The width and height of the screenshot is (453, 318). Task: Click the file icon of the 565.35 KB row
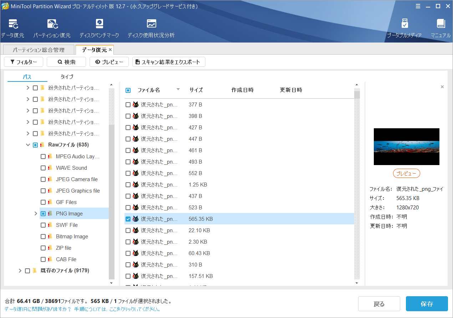click(x=136, y=219)
